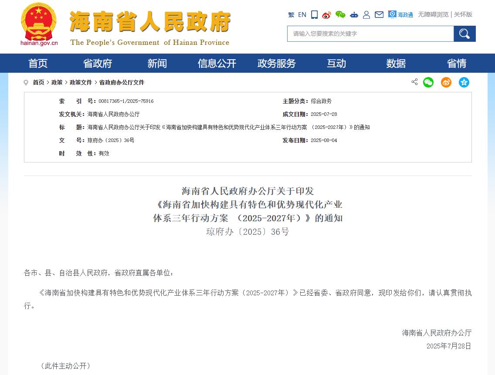The image size is (495, 375).
Task: Go to the 政务服务 navigation tab
Action: point(277,64)
